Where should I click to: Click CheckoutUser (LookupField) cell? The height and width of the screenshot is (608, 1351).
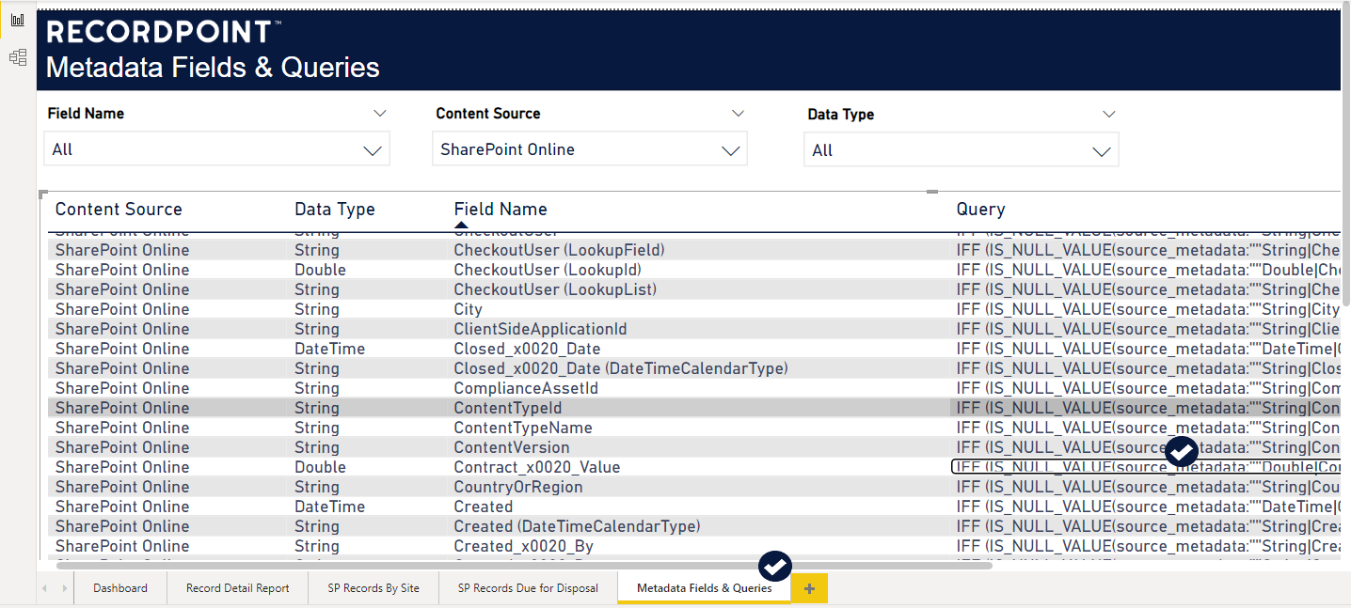pos(559,250)
